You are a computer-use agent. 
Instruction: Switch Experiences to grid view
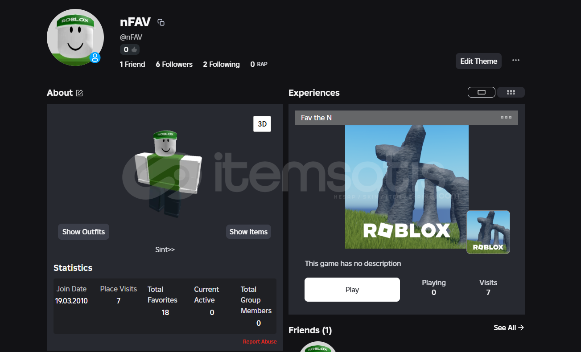point(511,92)
